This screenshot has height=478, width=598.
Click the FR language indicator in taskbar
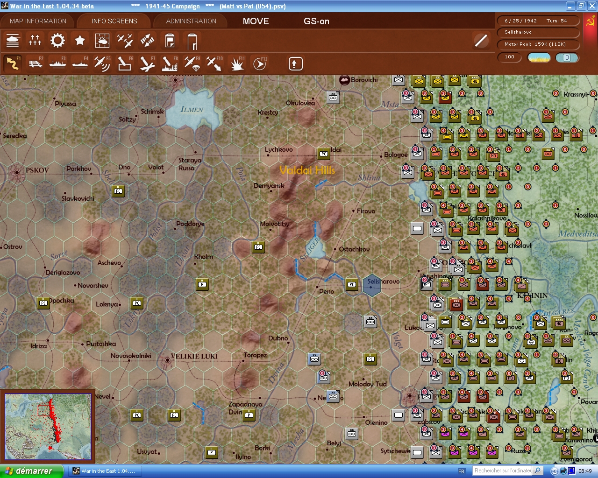(x=462, y=471)
